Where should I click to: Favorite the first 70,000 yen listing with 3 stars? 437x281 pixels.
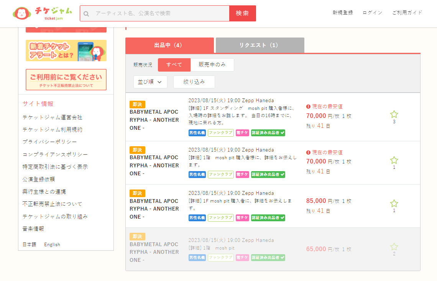(x=394, y=114)
